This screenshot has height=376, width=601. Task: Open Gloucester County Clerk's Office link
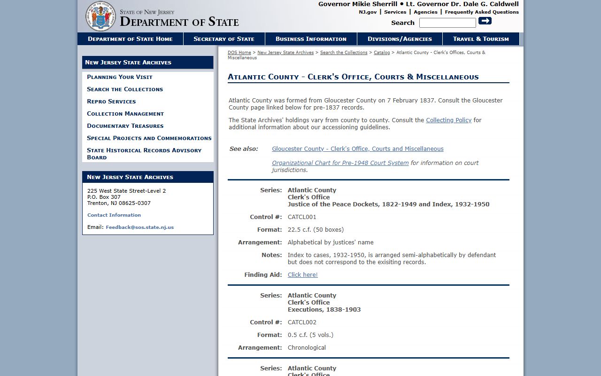tap(358, 149)
